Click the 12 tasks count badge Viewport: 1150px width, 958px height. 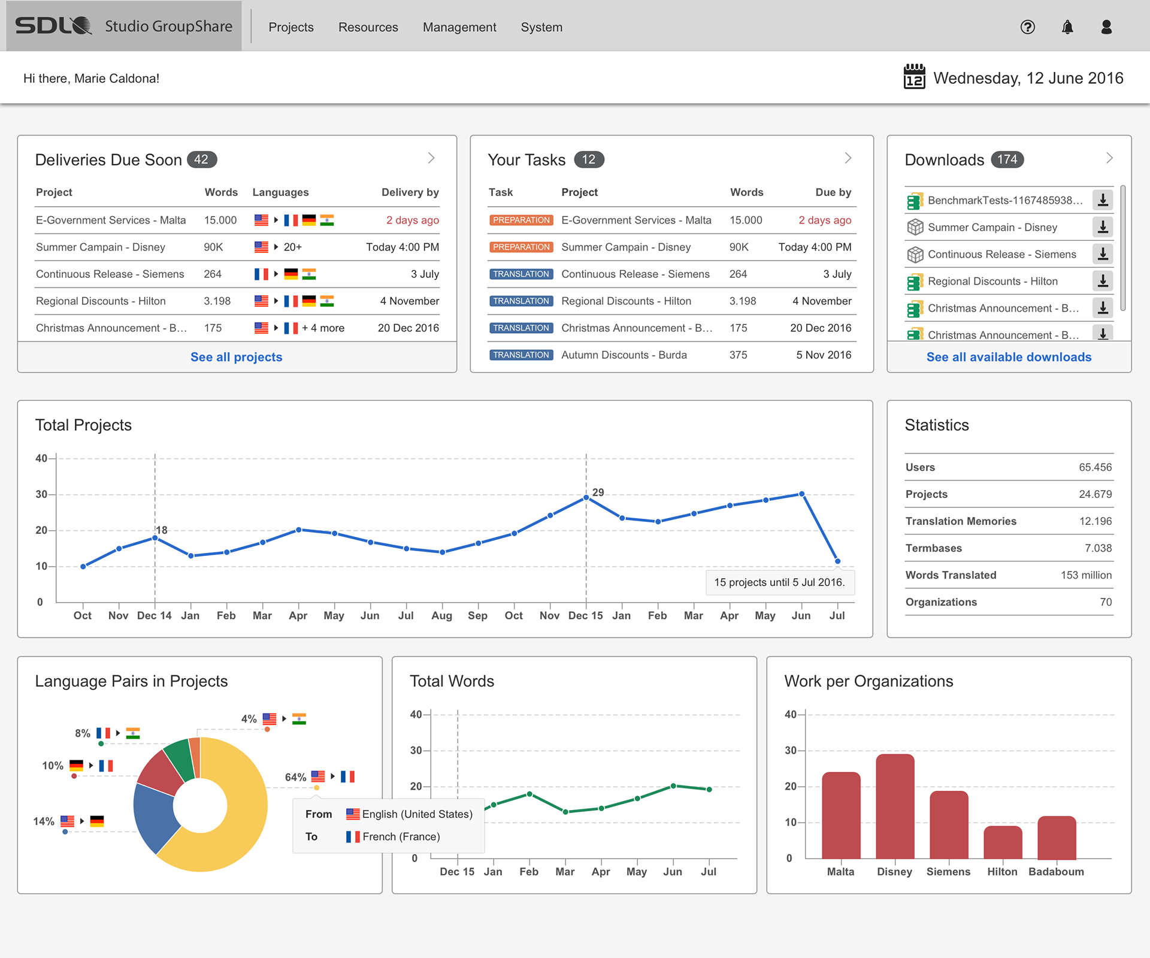coord(589,159)
